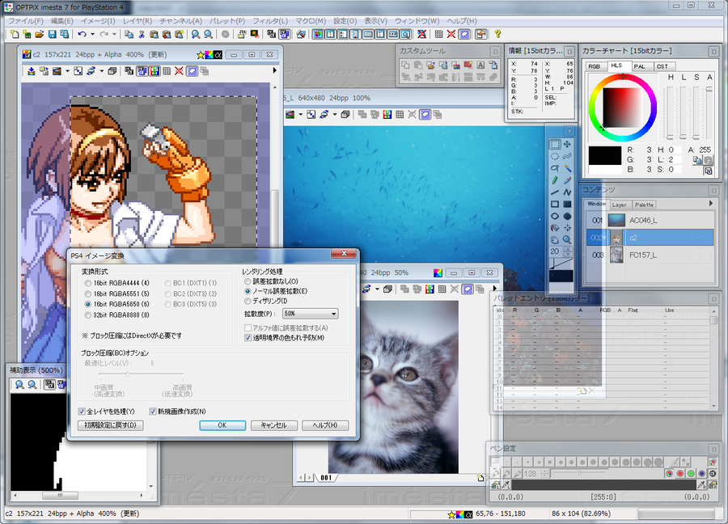This screenshot has width=728, height=524.
Task: Open the ファイル(F) menu
Action: coord(26,21)
